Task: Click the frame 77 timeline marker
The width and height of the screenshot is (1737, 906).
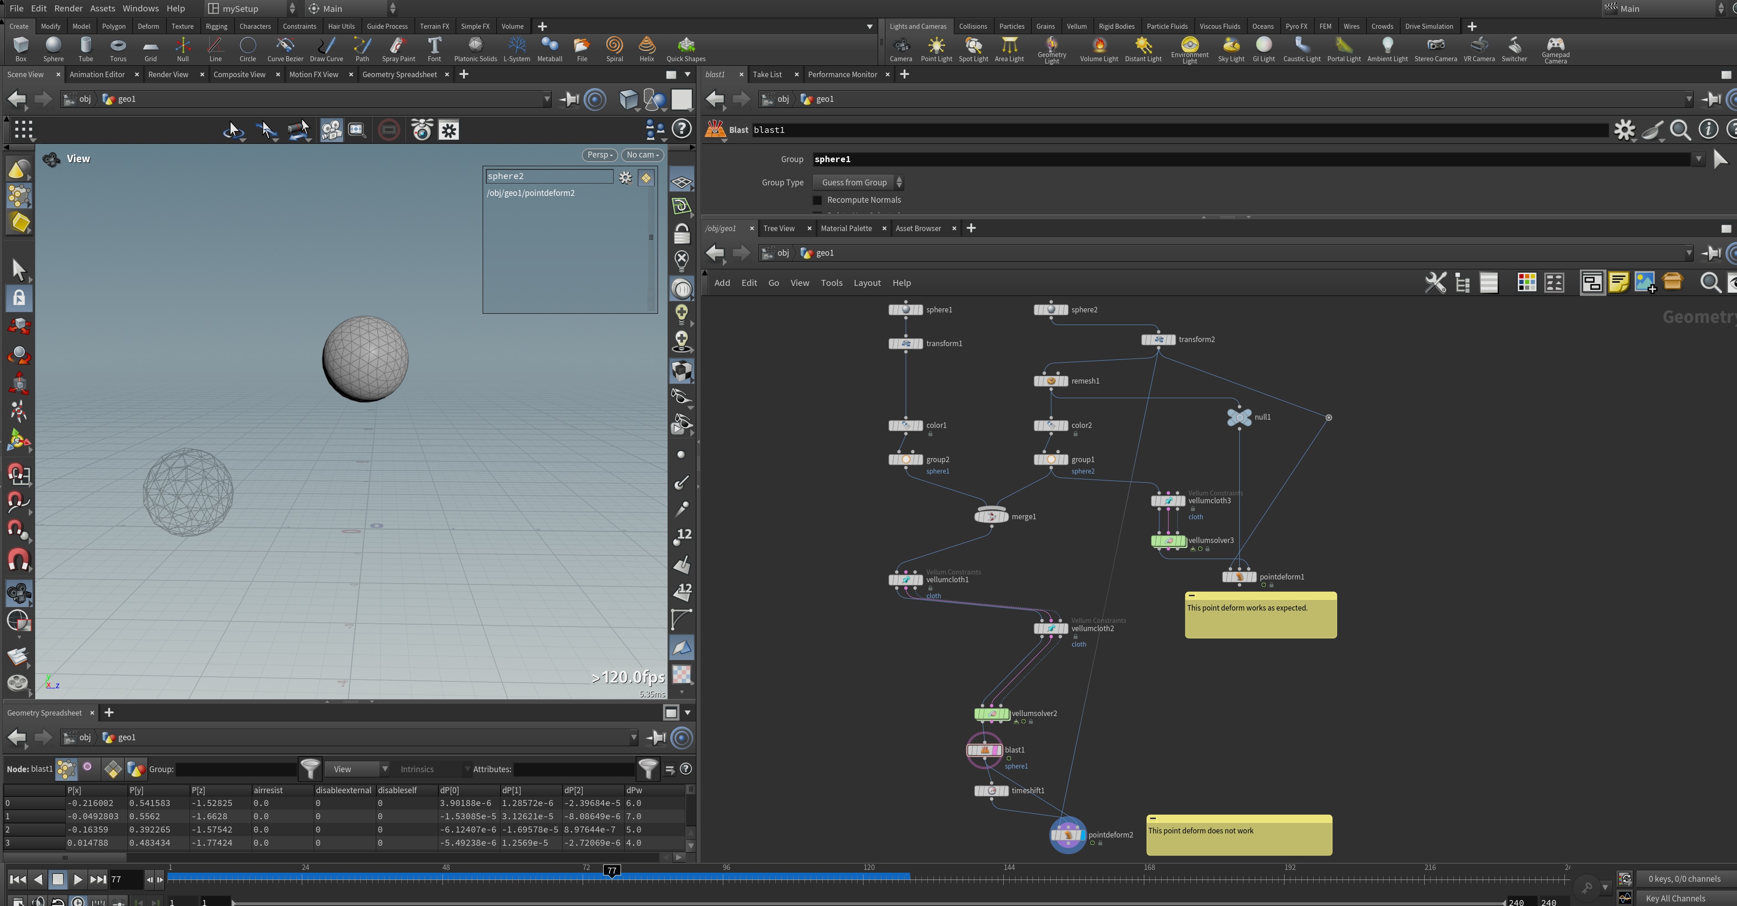Action: tap(611, 871)
